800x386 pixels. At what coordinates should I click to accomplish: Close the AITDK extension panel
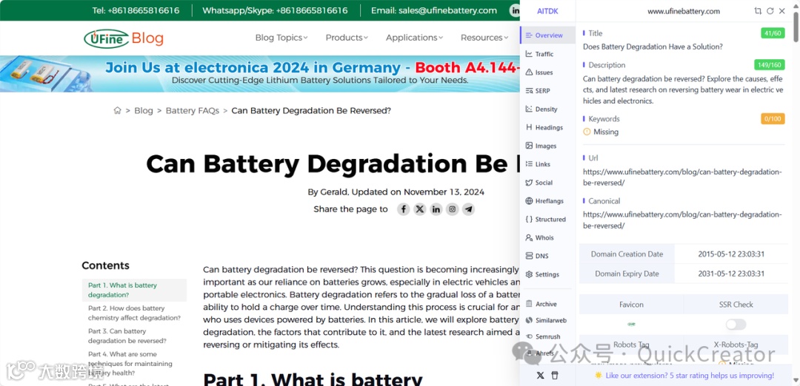pyautogui.click(x=781, y=10)
